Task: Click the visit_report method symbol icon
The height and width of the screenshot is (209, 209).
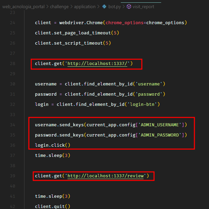Action: coord(129,6)
